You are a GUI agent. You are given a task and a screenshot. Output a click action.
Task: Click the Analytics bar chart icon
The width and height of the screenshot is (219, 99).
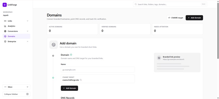tap(5, 26)
